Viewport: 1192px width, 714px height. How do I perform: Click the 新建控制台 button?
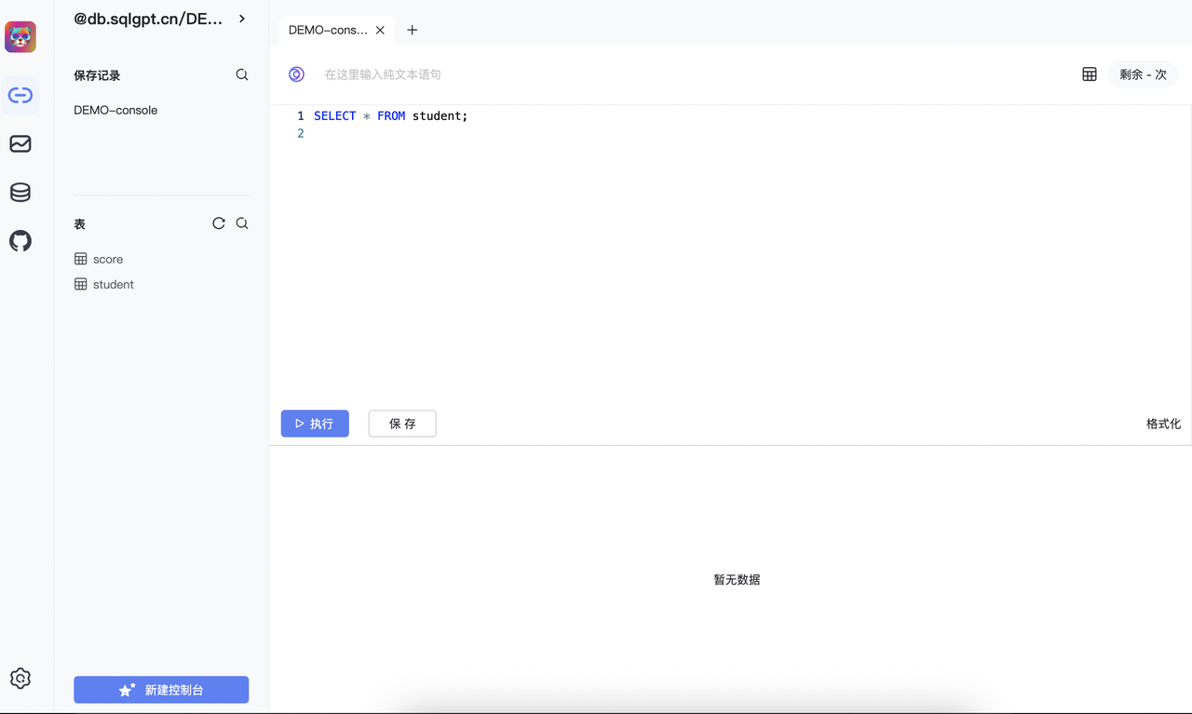point(161,690)
